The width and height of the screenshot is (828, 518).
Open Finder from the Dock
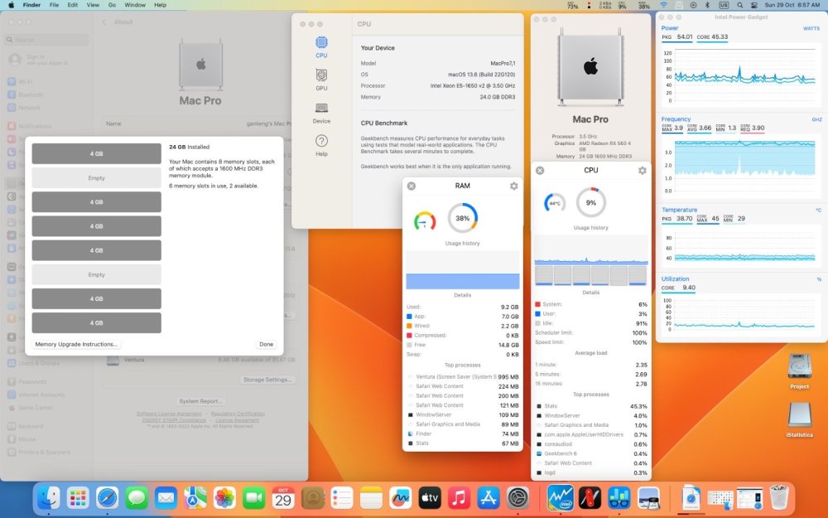pyautogui.click(x=49, y=498)
